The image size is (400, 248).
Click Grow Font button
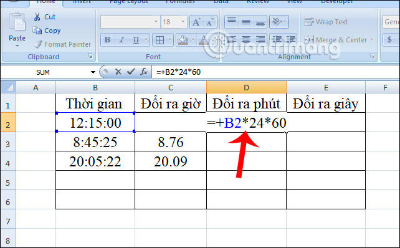[x=196, y=22]
